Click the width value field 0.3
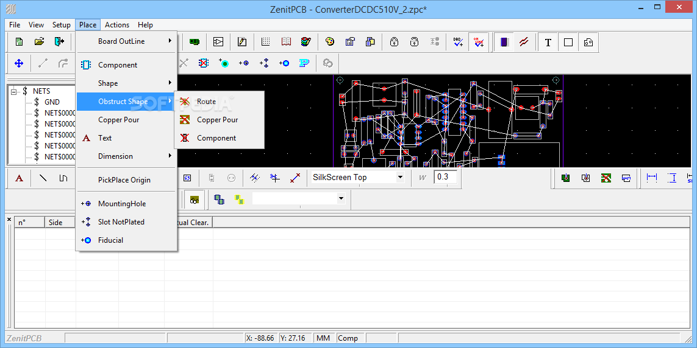The height and width of the screenshot is (348, 697). pyautogui.click(x=445, y=177)
